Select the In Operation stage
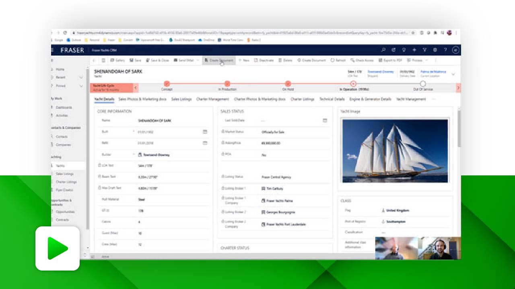 click(x=353, y=84)
